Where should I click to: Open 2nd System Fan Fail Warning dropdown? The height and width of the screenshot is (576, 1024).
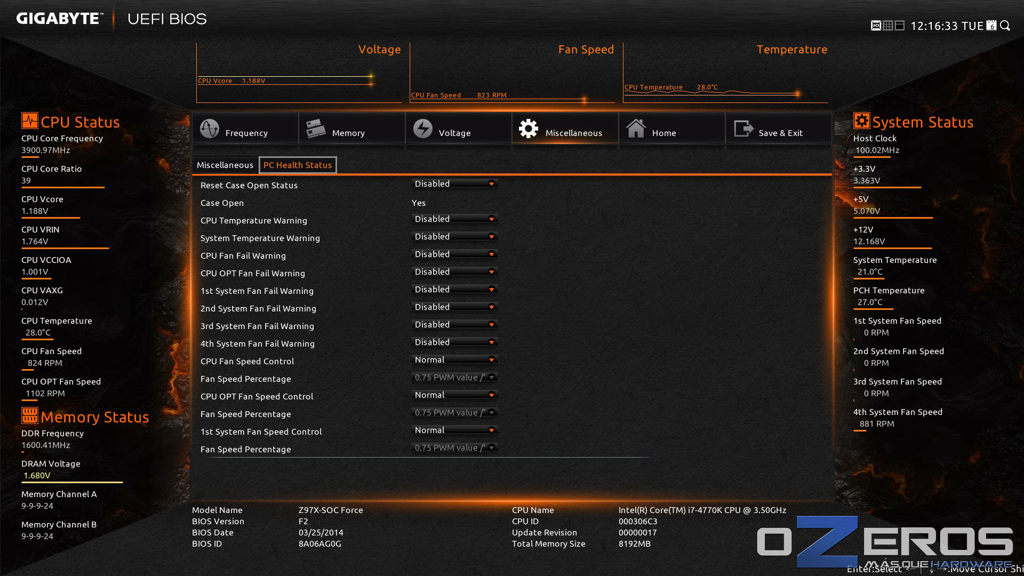point(455,307)
